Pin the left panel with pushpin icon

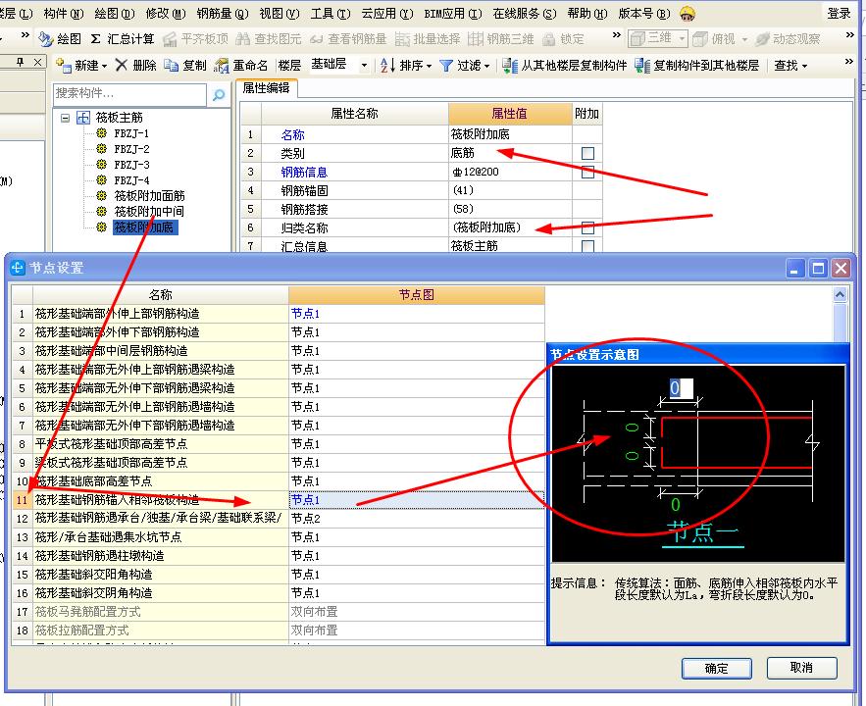click(21, 61)
